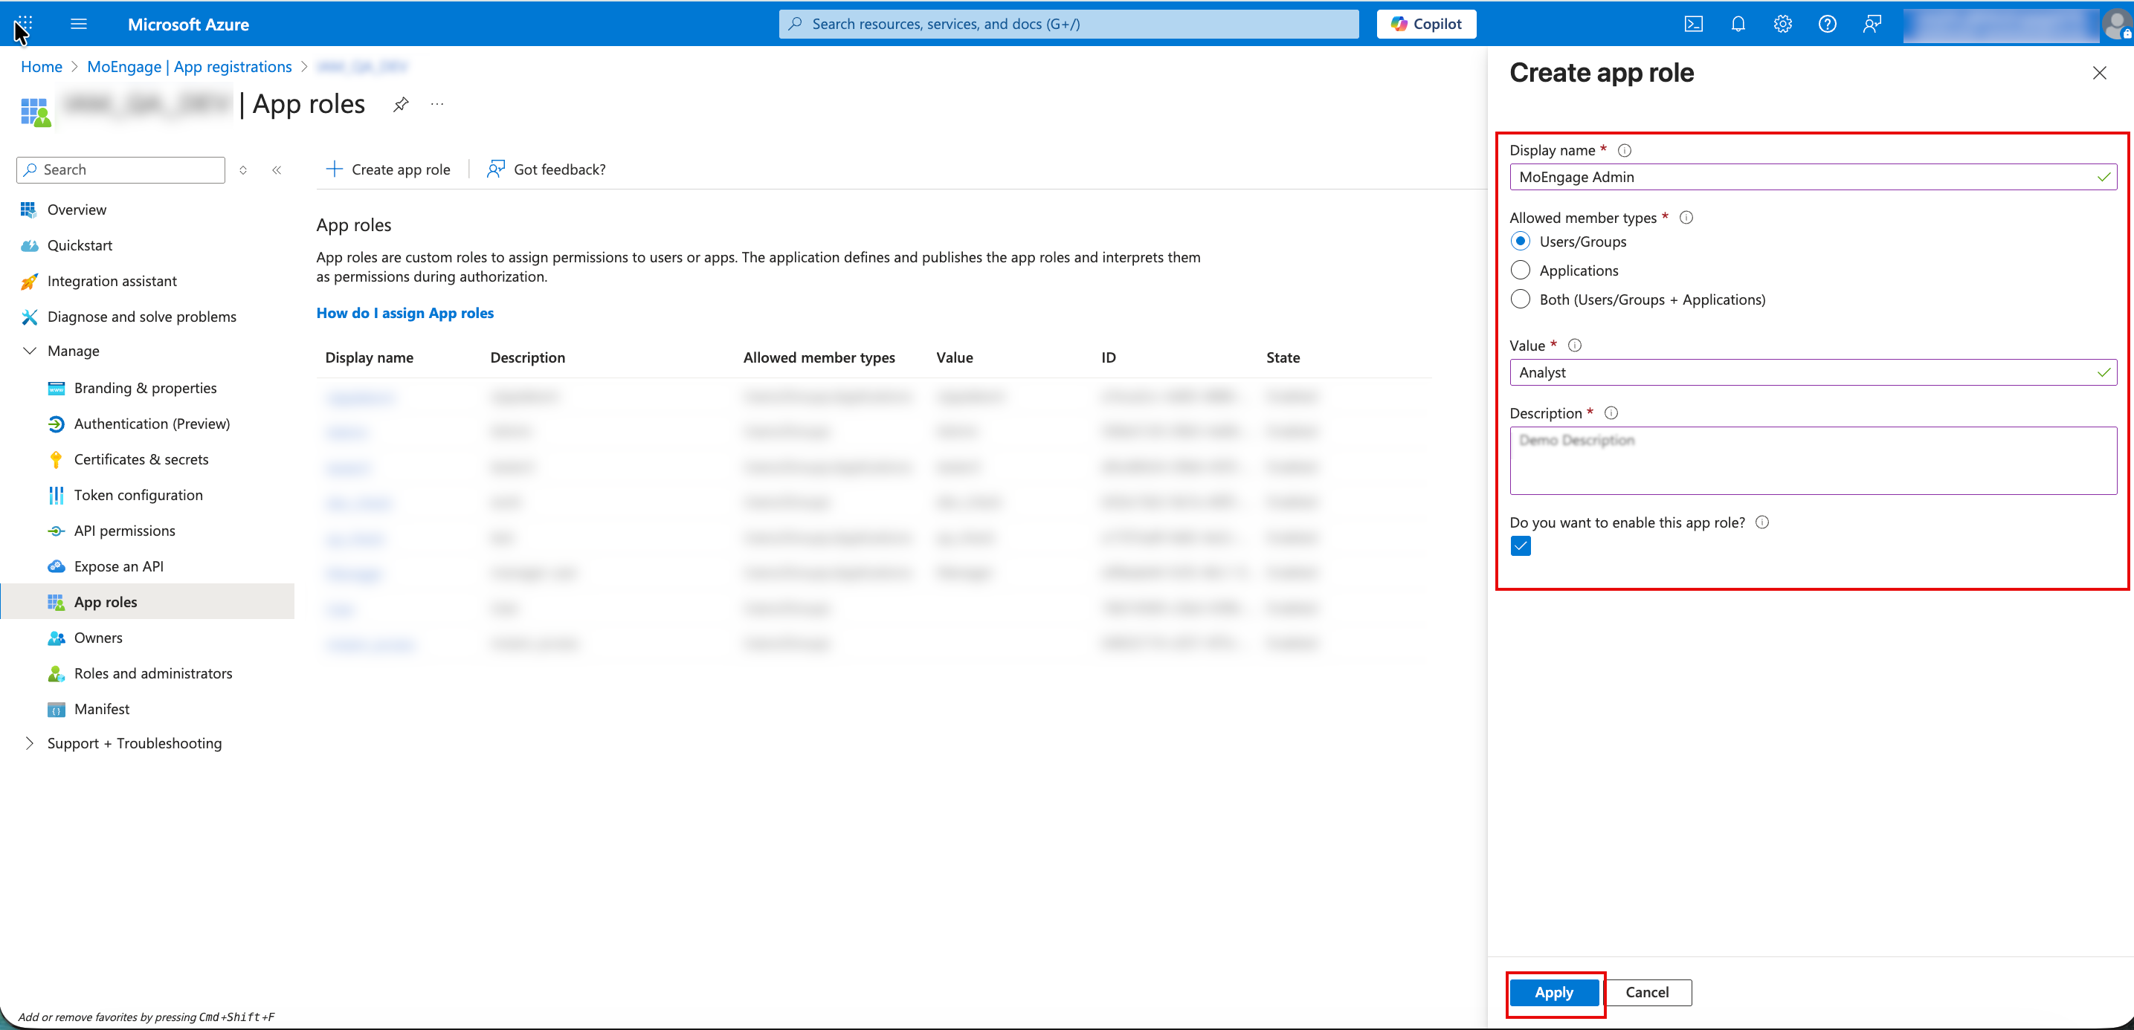The image size is (2134, 1030).
Task: Open the notifications bell
Action: 1738,24
